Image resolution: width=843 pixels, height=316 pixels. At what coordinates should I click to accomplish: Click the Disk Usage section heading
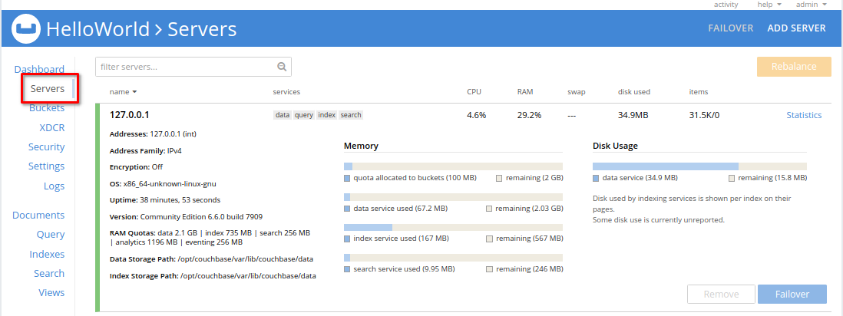(x=615, y=146)
